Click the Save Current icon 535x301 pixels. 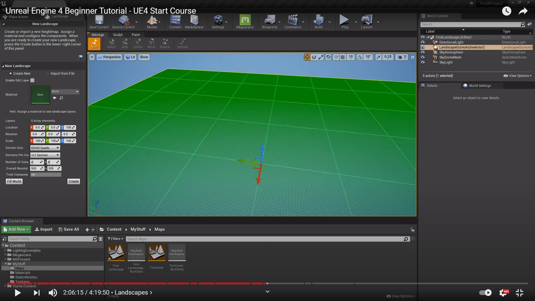pos(99,22)
